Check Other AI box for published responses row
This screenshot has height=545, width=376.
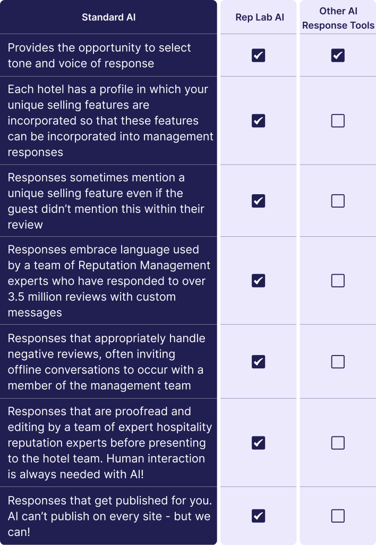338,516
